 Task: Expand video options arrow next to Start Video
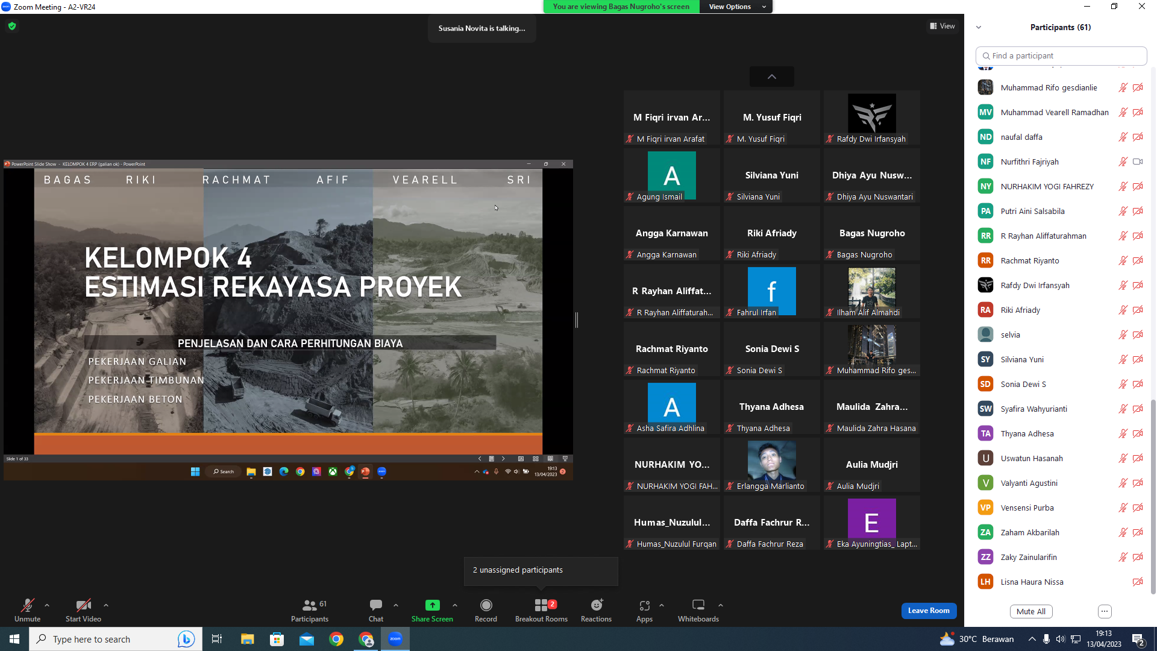[106, 605]
